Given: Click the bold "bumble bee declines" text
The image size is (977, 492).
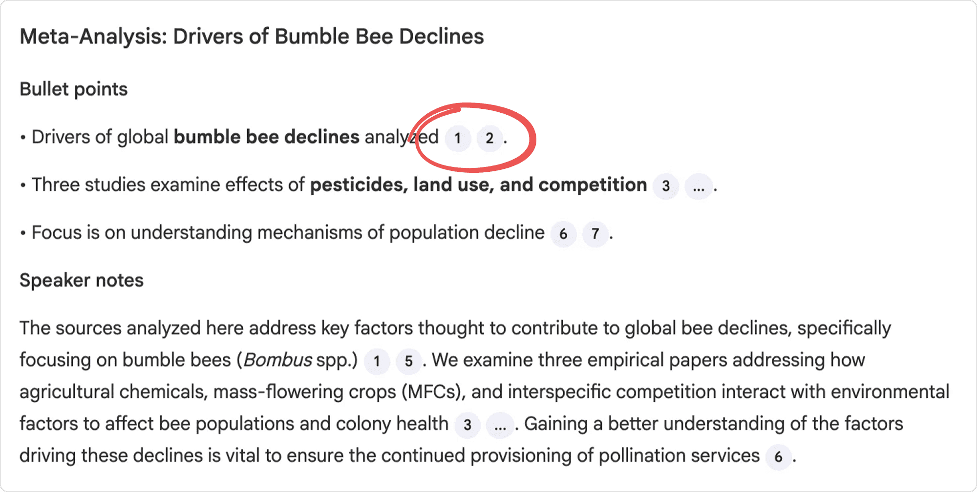Looking at the screenshot, I should [266, 137].
